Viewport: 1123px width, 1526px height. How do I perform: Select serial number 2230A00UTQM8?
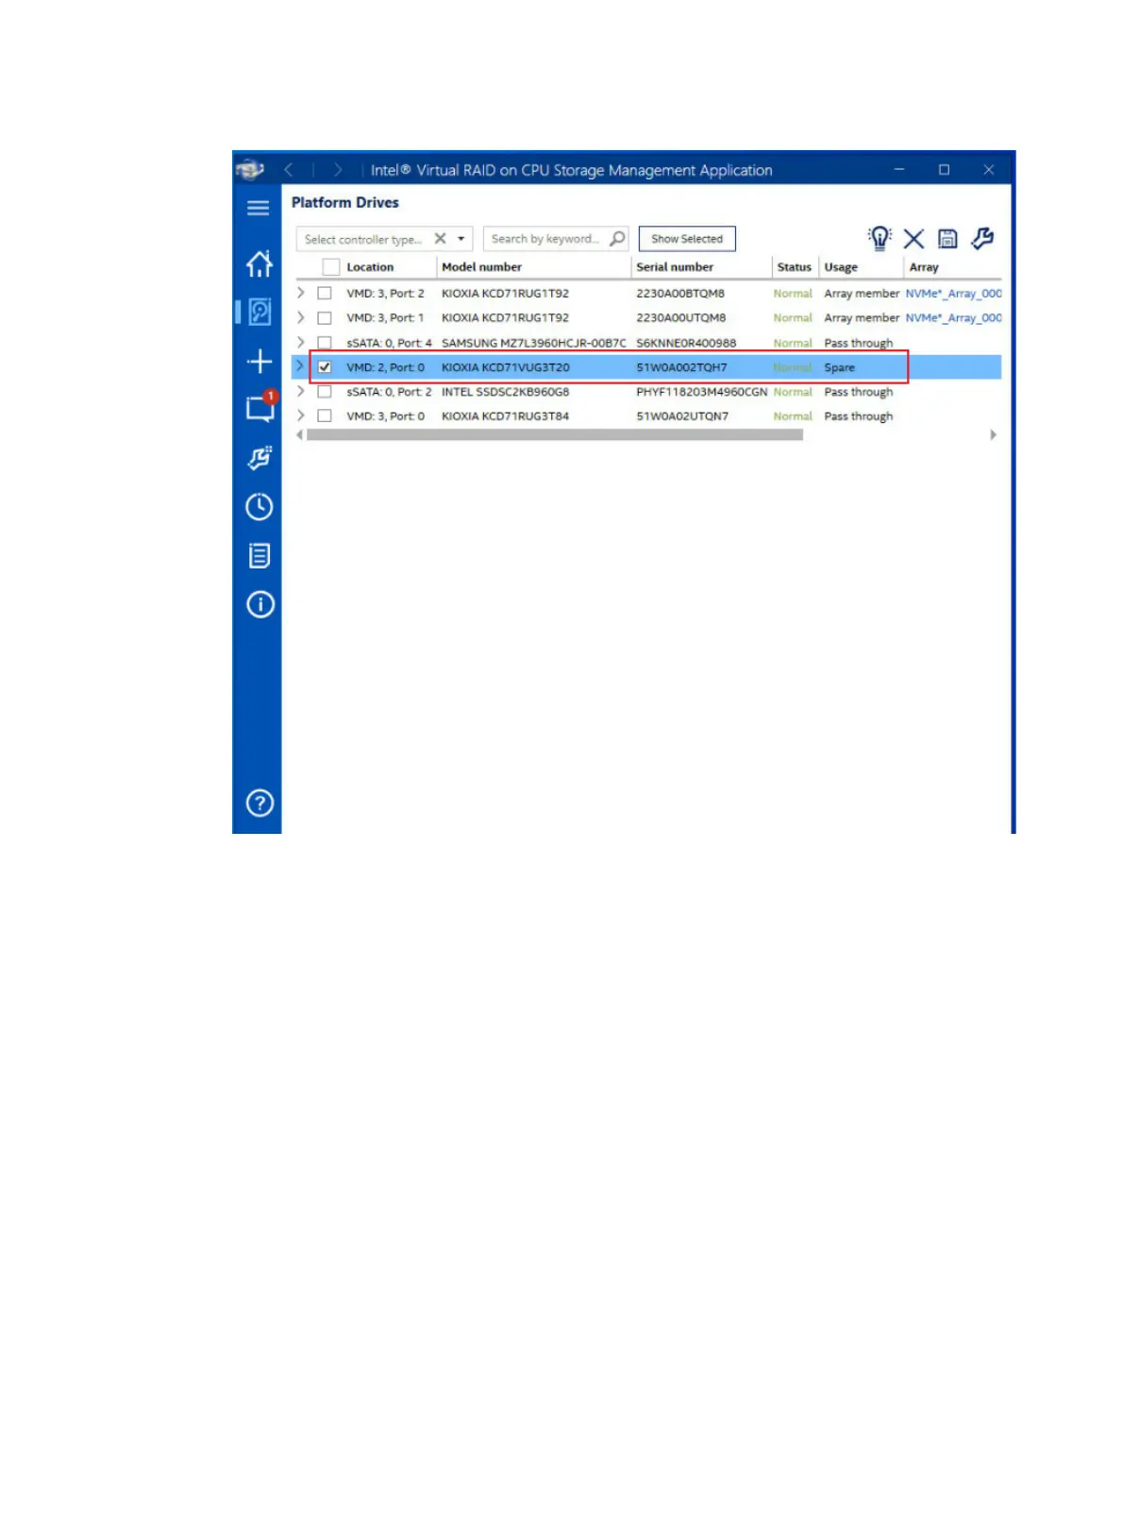[681, 318]
